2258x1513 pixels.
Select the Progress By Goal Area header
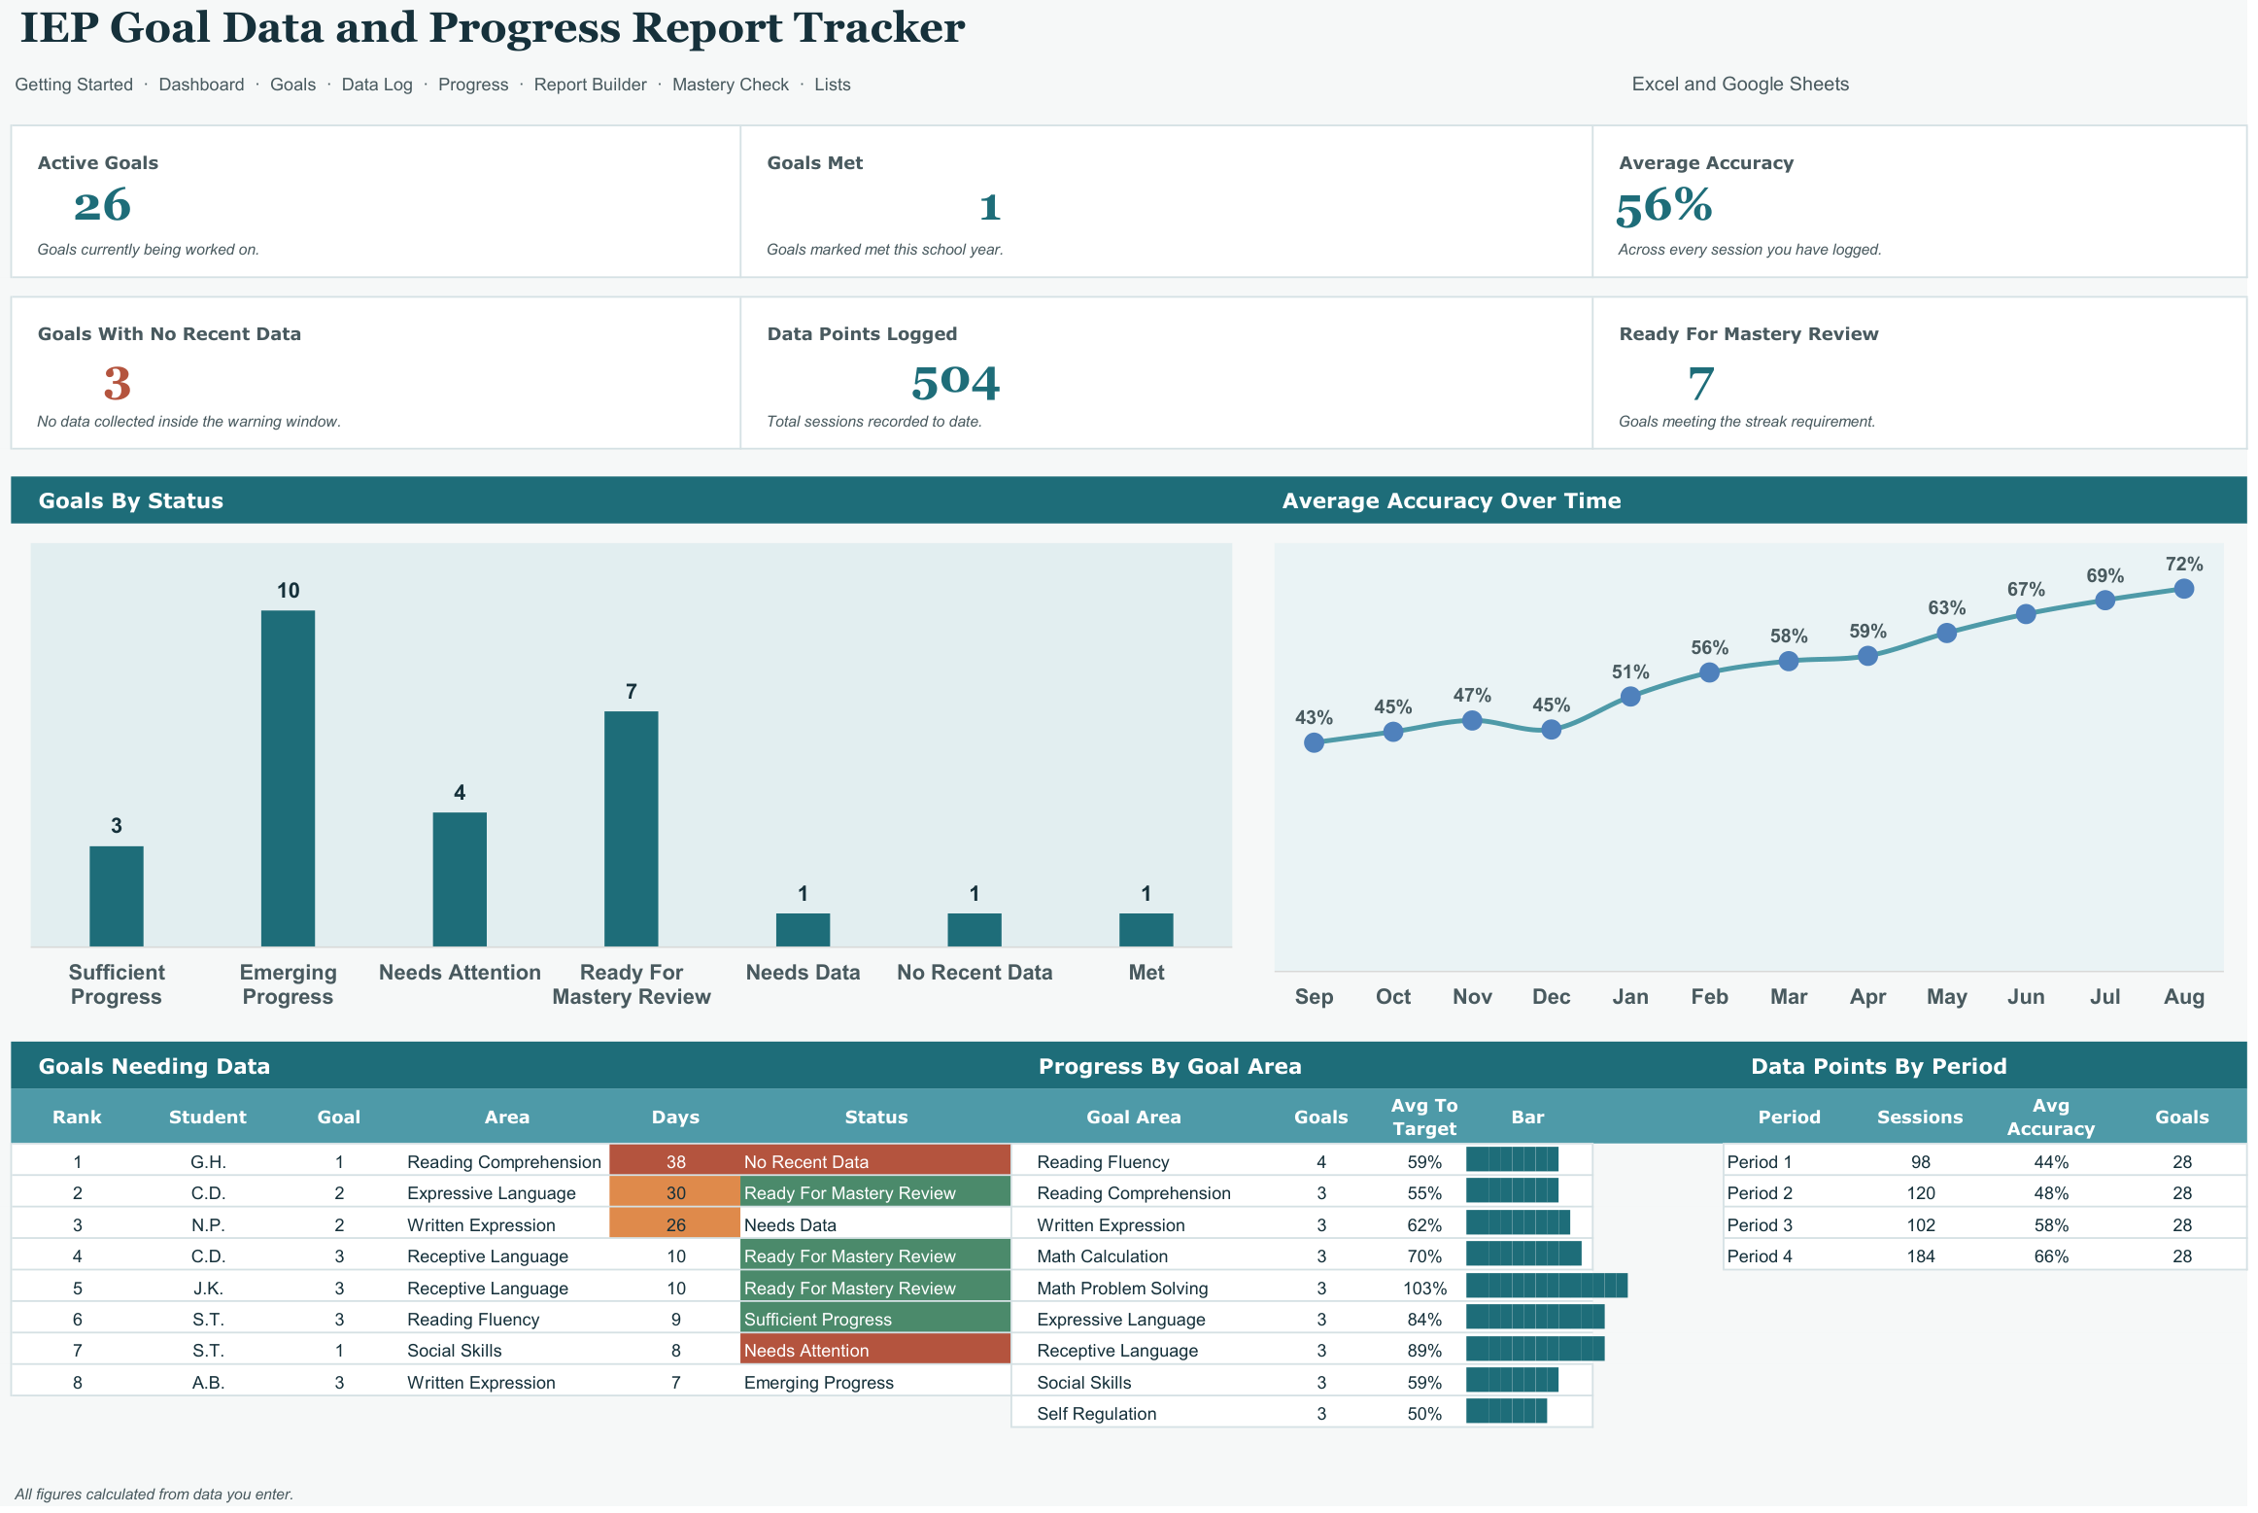[x=1170, y=1066]
